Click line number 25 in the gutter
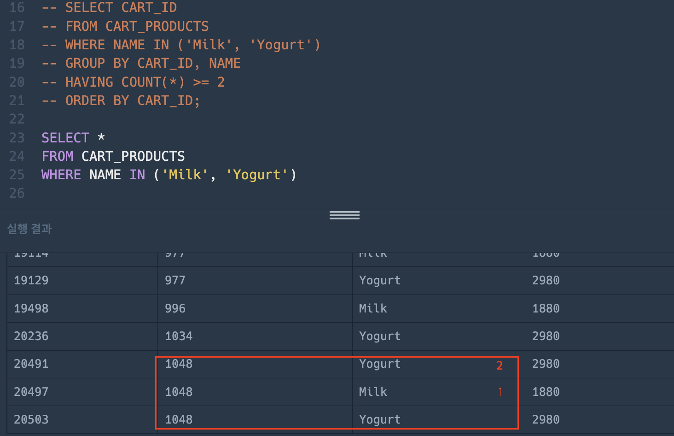The width and height of the screenshot is (674, 436). point(17,175)
